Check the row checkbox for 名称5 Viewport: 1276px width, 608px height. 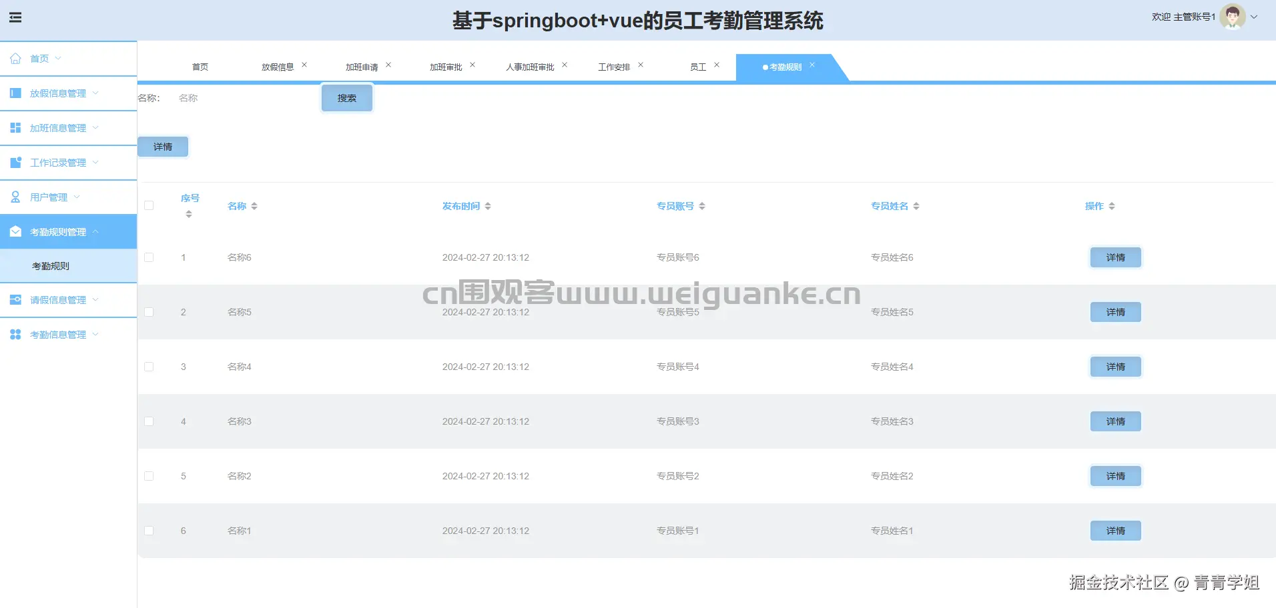(x=149, y=312)
